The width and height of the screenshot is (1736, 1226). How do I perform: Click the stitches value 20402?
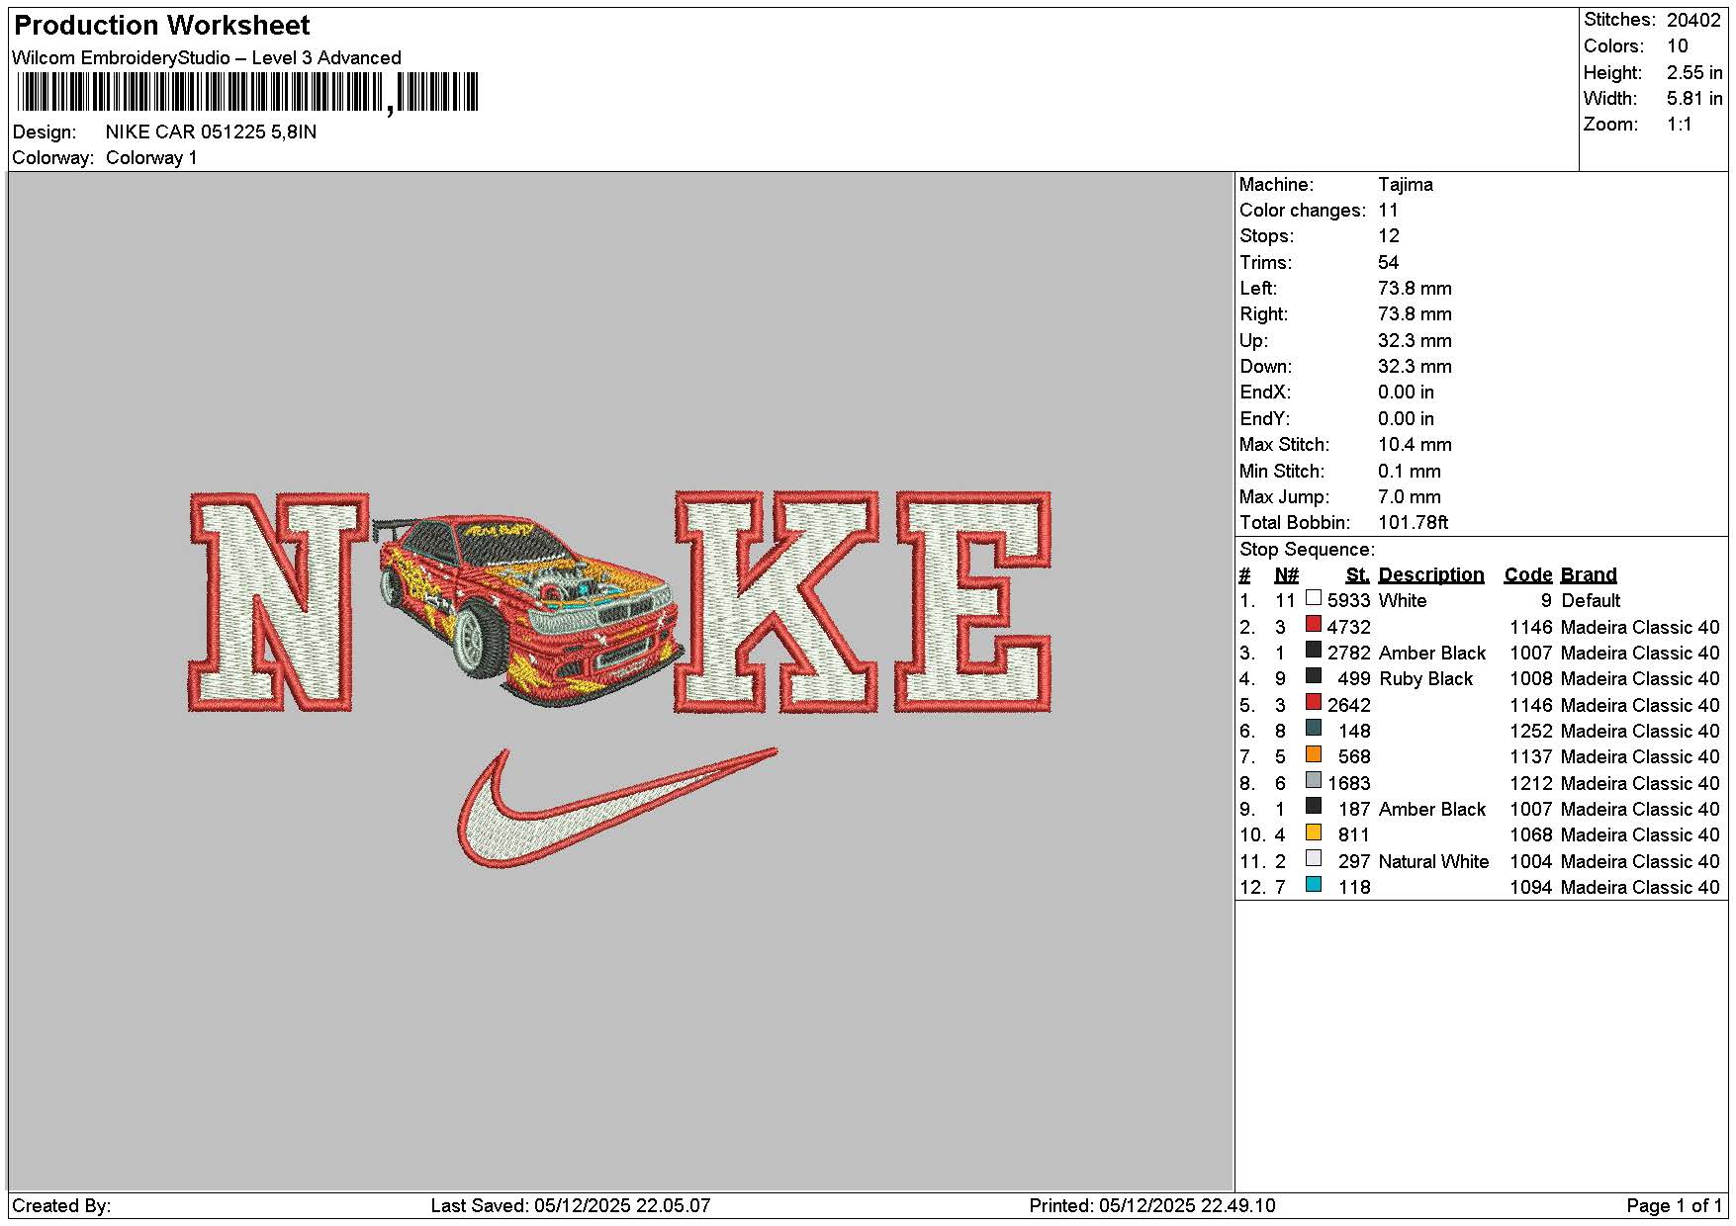(1692, 20)
